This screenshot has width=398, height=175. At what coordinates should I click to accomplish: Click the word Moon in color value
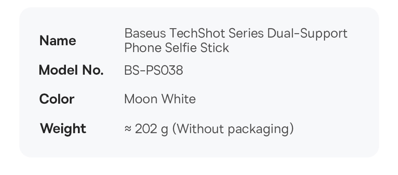coord(140,99)
